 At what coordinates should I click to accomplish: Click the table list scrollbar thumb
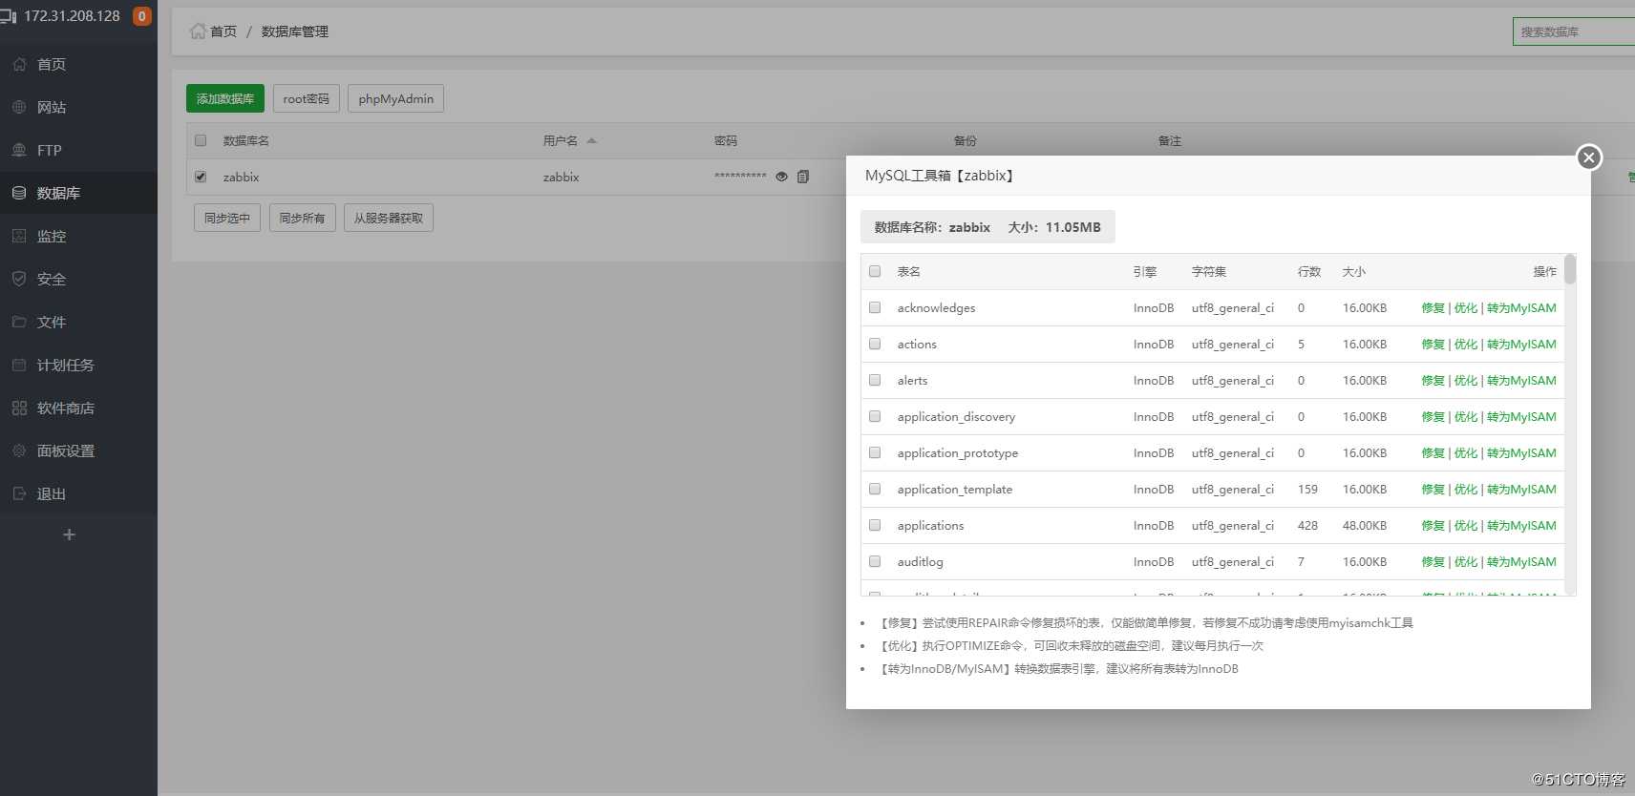pyautogui.click(x=1570, y=269)
